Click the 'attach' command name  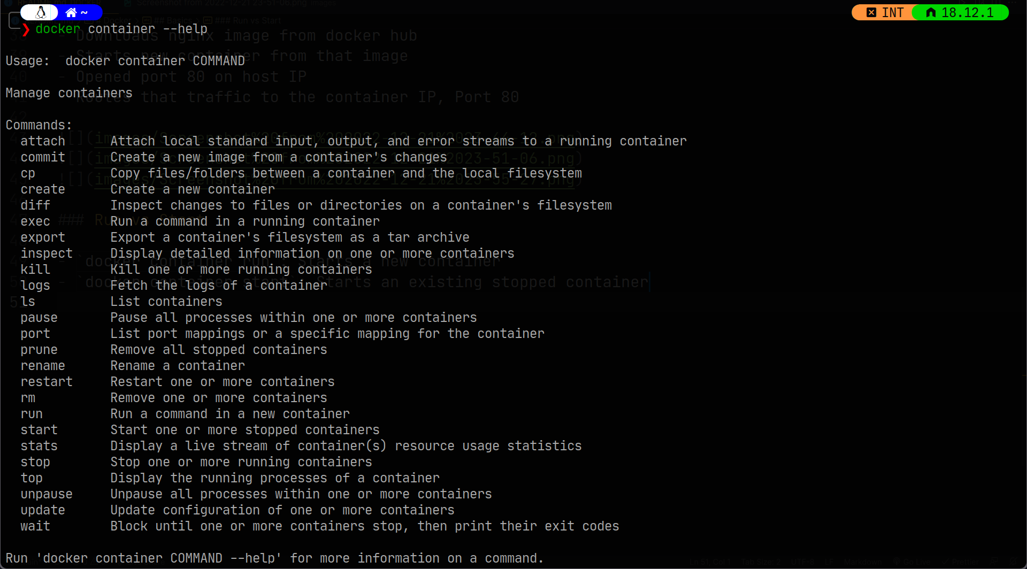click(43, 141)
